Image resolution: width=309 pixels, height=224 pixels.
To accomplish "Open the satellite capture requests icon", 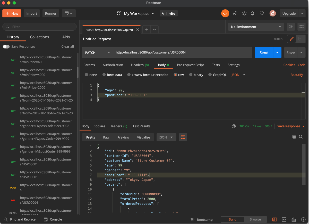I will 235,13.
